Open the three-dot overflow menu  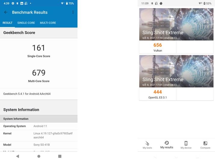click(x=73, y=12)
